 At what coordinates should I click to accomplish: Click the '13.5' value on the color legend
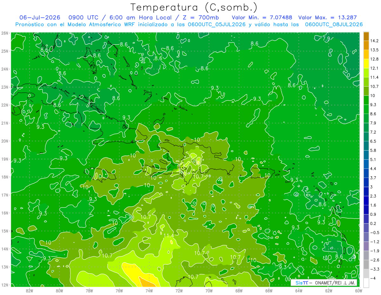pyautogui.click(x=374, y=50)
